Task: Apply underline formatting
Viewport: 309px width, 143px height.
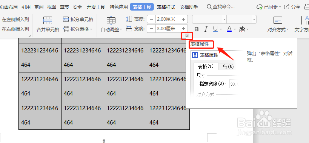Action: (215, 29)
